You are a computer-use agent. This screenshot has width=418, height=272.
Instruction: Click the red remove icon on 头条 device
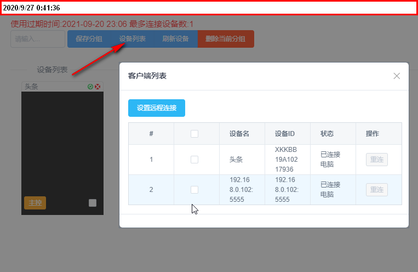(x=98, y=87)
